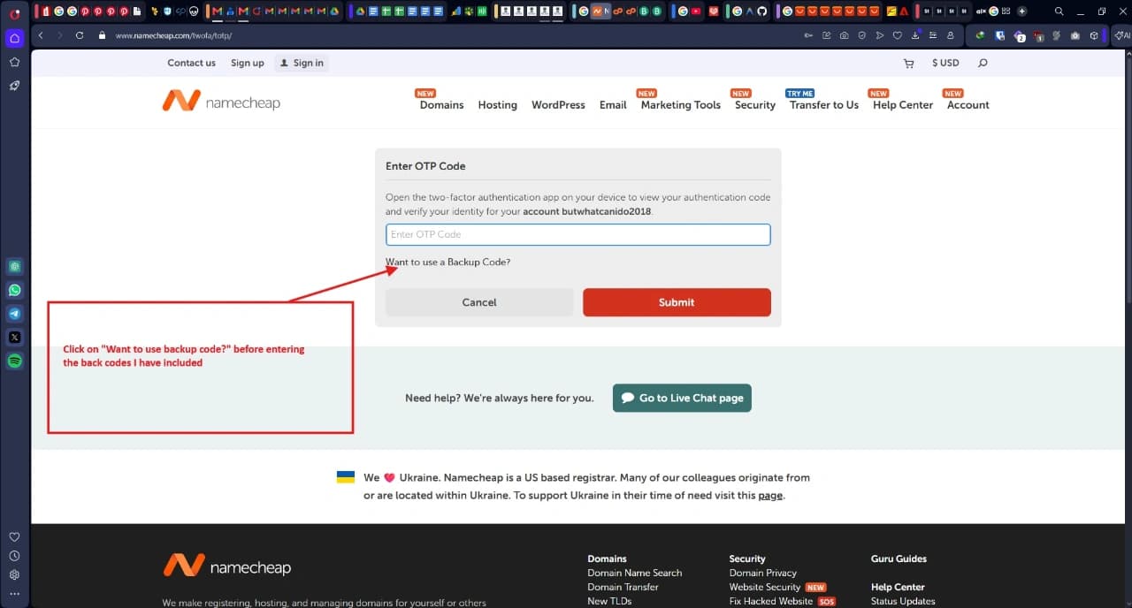Viewport: 1132px width, 608px height.
Task: Open Telegram in the Opera sidebar
Action: [x=15, y=314]
